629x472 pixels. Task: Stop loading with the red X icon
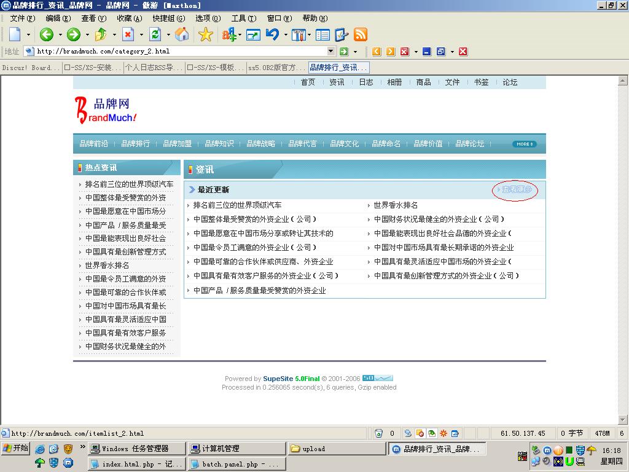[128, 34]
